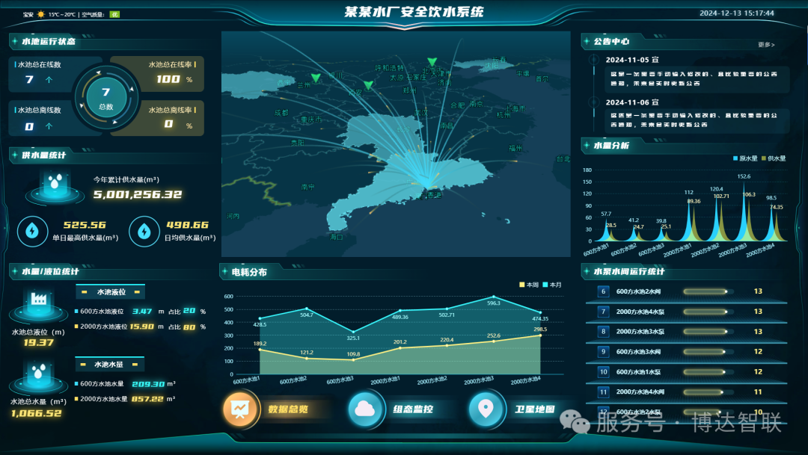The width and height of the screenshot is (808, 455).
Task: Click the green marker near 北京 on map
Action: (431, 62)
